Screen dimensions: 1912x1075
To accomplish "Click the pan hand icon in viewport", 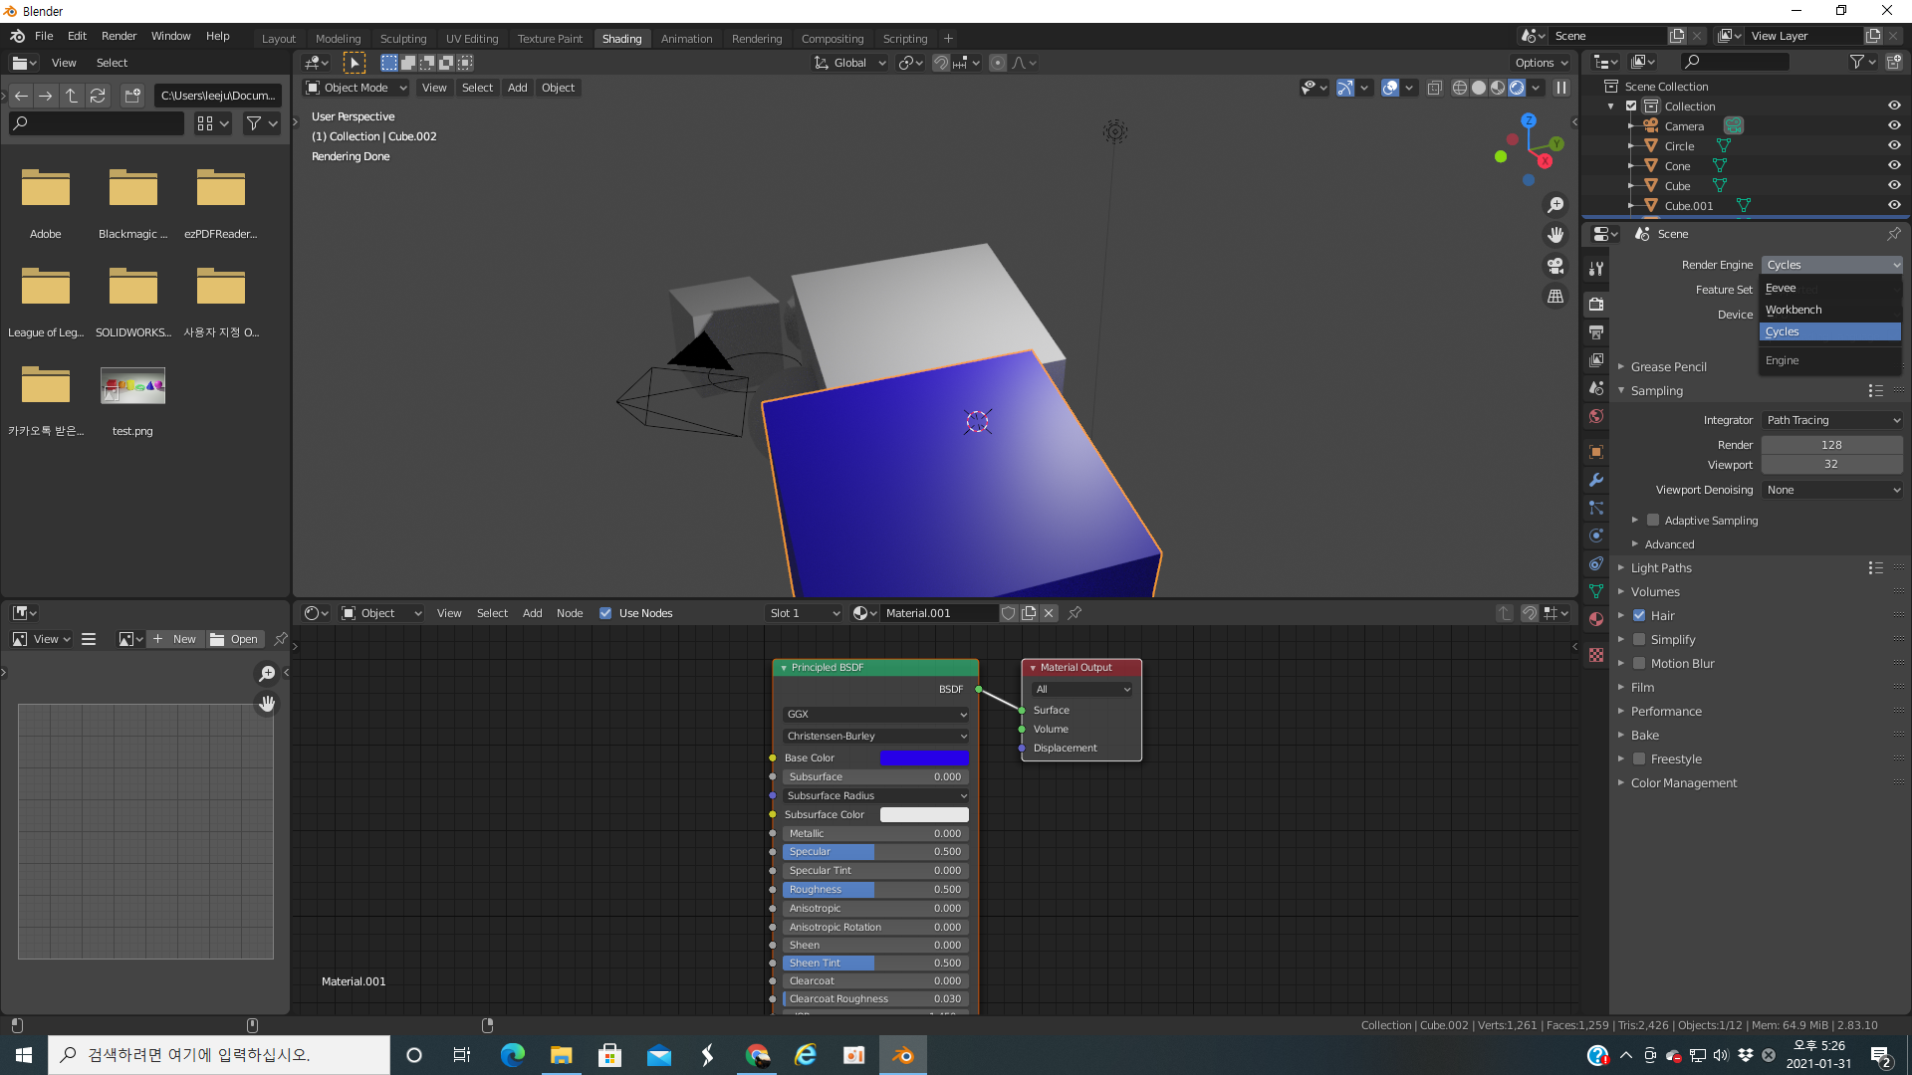I will tap(1555, 235).
